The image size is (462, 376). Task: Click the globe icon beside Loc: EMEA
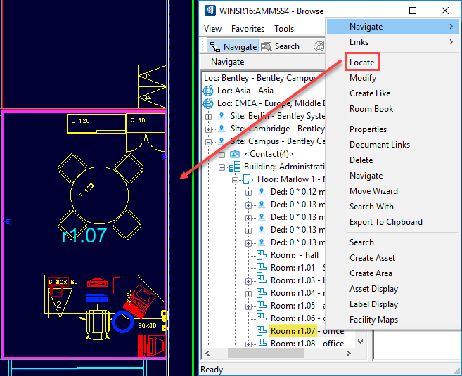(208, 103)
